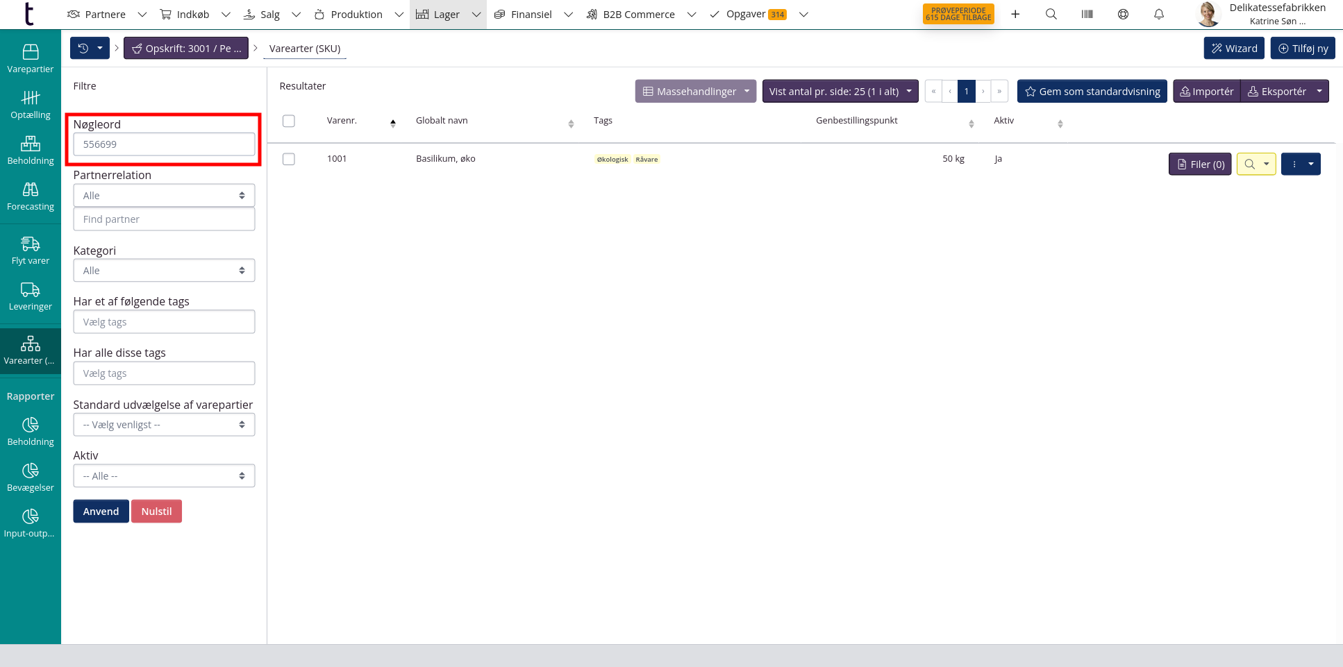The height and width of the screenshot is (667, 1343).
Task: Open the Massehandlinger dropdown
Action: tap(695, 92)
